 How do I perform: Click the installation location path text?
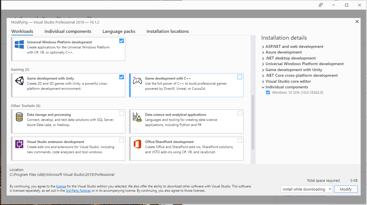(62, 175)
